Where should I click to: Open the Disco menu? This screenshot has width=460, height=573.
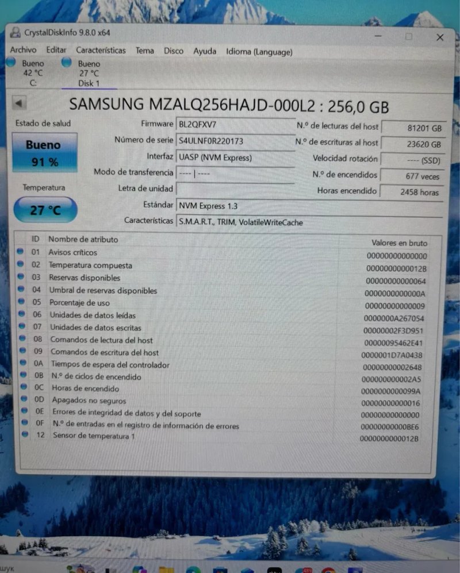point(174,51)
